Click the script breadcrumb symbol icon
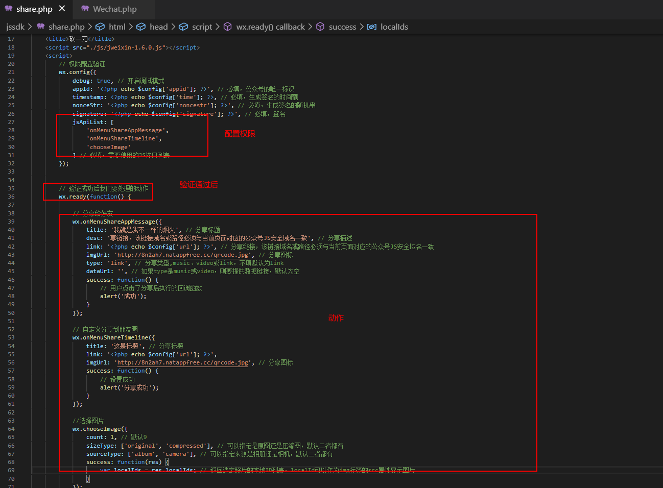Viewport: 663px width, 488px height. (183, 27)
